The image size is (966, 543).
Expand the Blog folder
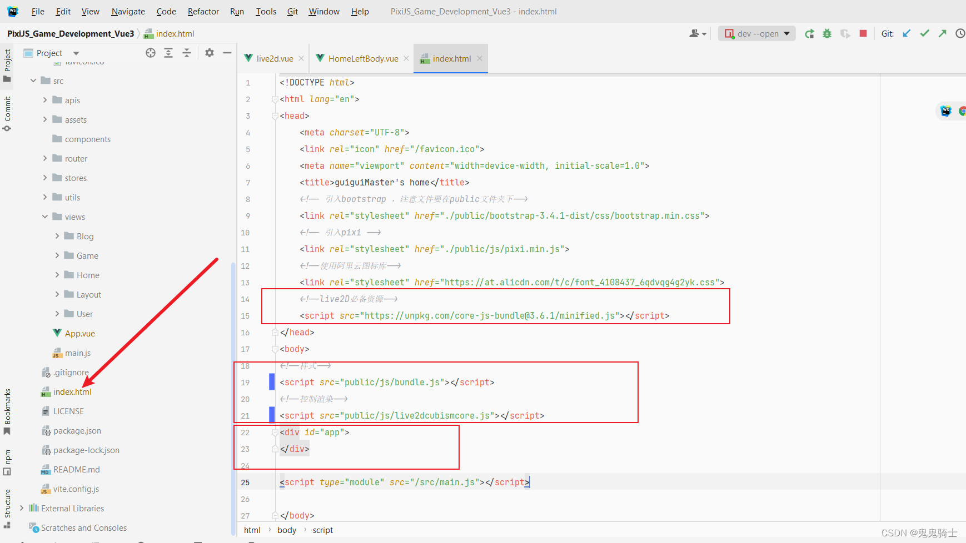tap(57, 236)
